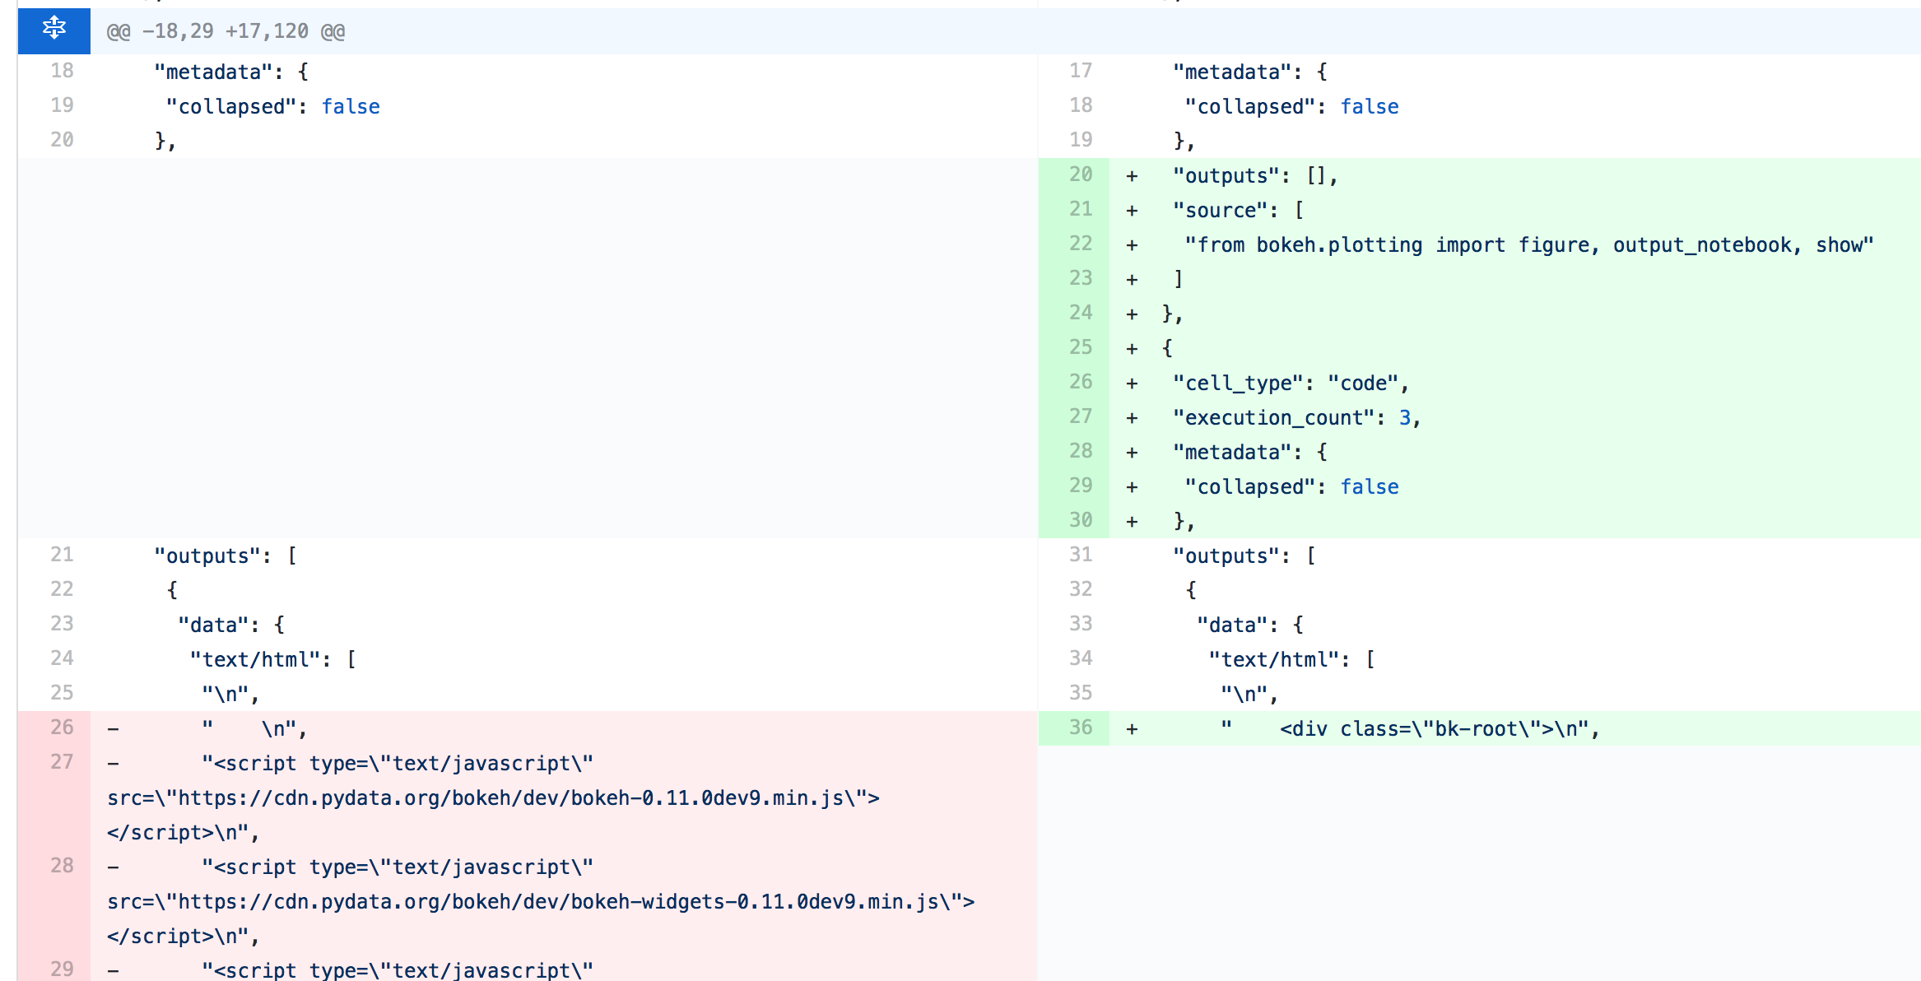Select added line number 21

click(x=1081, y=209)
